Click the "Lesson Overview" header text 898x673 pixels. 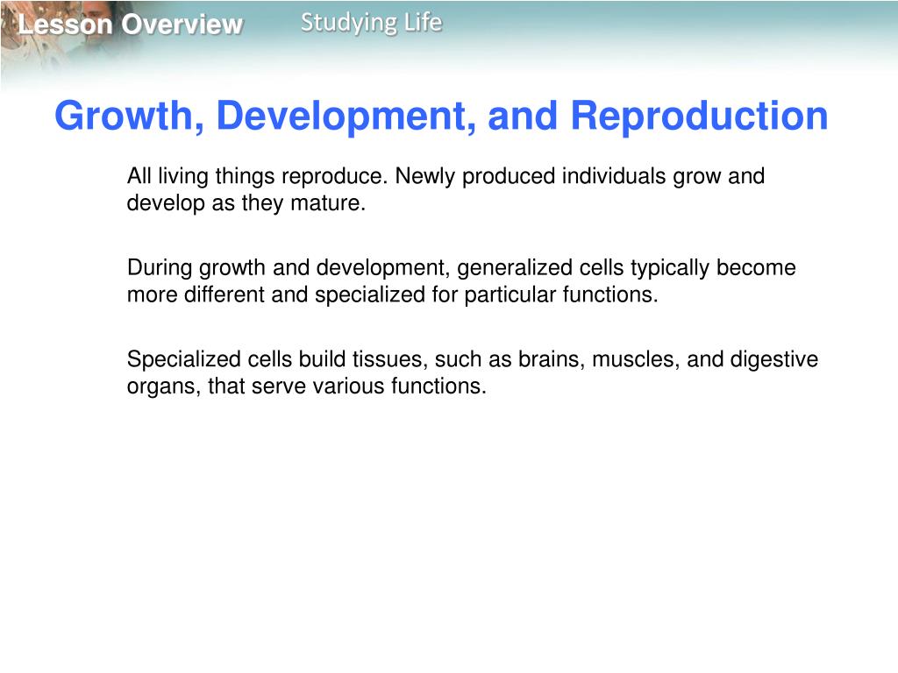click(131, 25)
